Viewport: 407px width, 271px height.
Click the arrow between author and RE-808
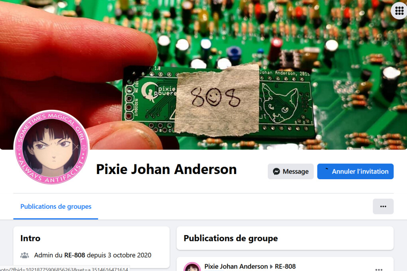pyautogui.click(x=271, y=267)
